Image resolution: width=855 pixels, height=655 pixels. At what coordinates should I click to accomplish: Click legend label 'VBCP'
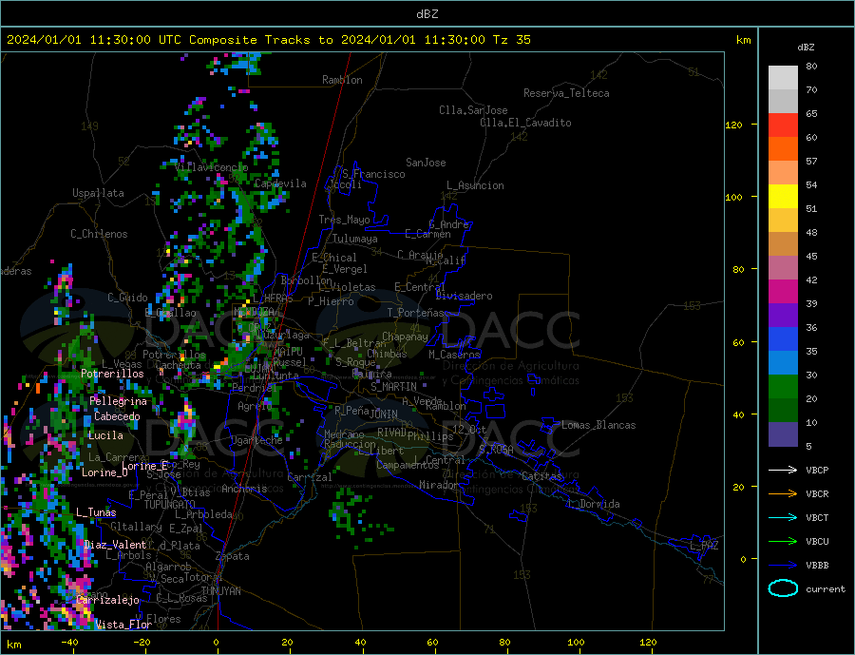[817, 470]
